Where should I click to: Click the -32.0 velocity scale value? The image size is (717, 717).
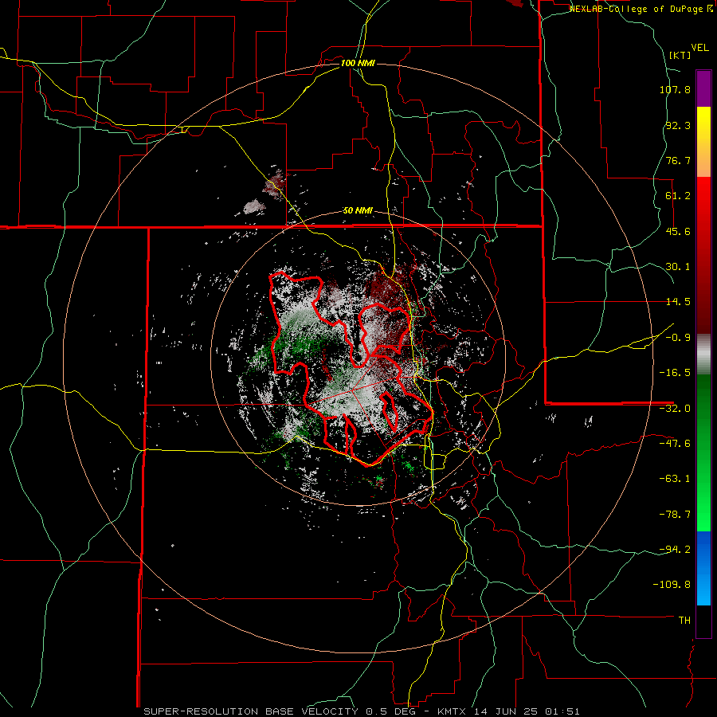point(675,409)
